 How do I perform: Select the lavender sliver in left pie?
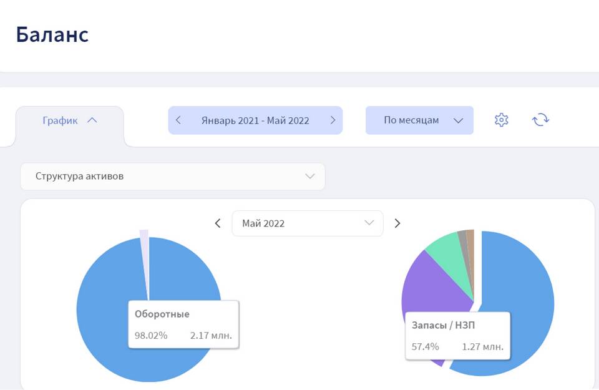tap(144, 252)
